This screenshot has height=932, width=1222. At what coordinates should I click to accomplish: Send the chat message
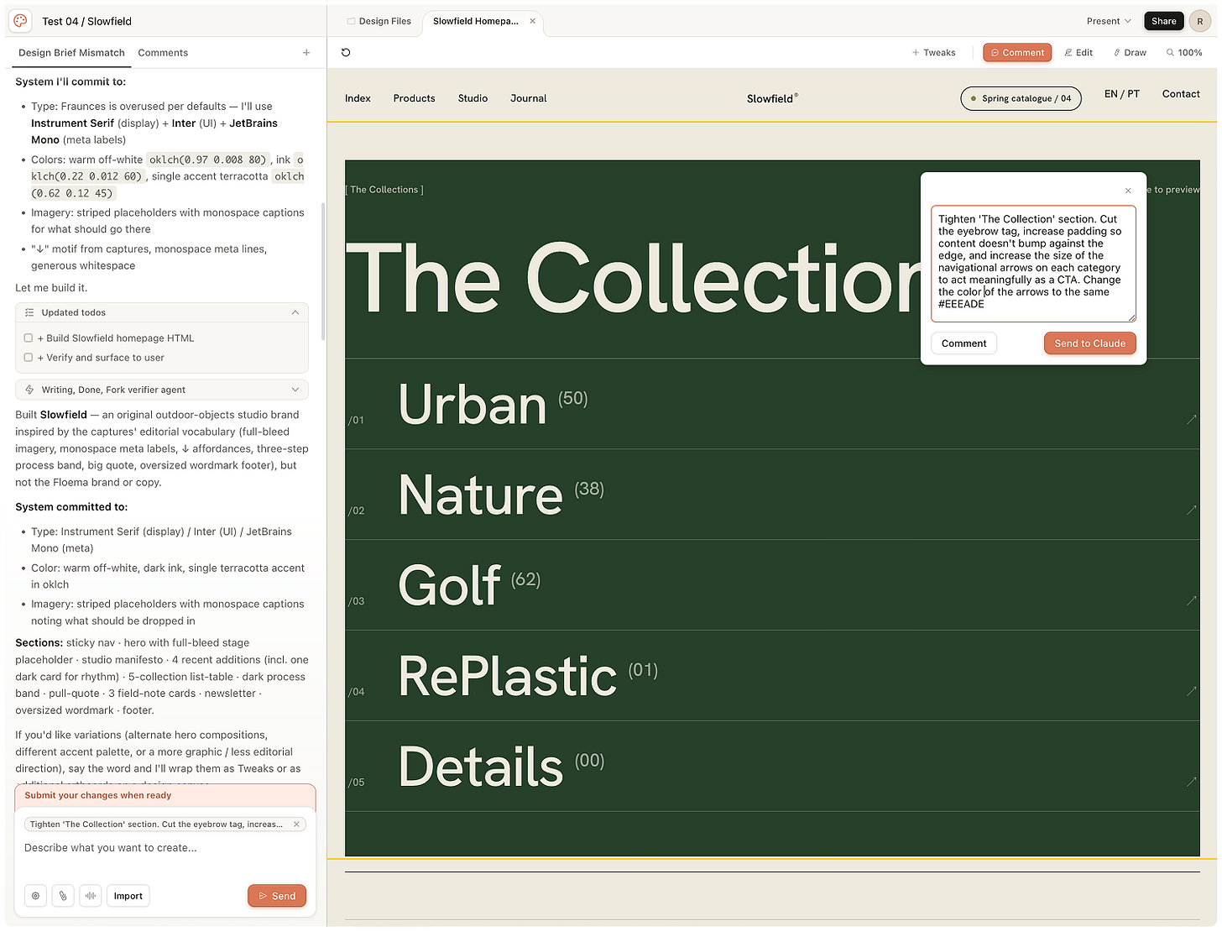[x=277, y=896]
